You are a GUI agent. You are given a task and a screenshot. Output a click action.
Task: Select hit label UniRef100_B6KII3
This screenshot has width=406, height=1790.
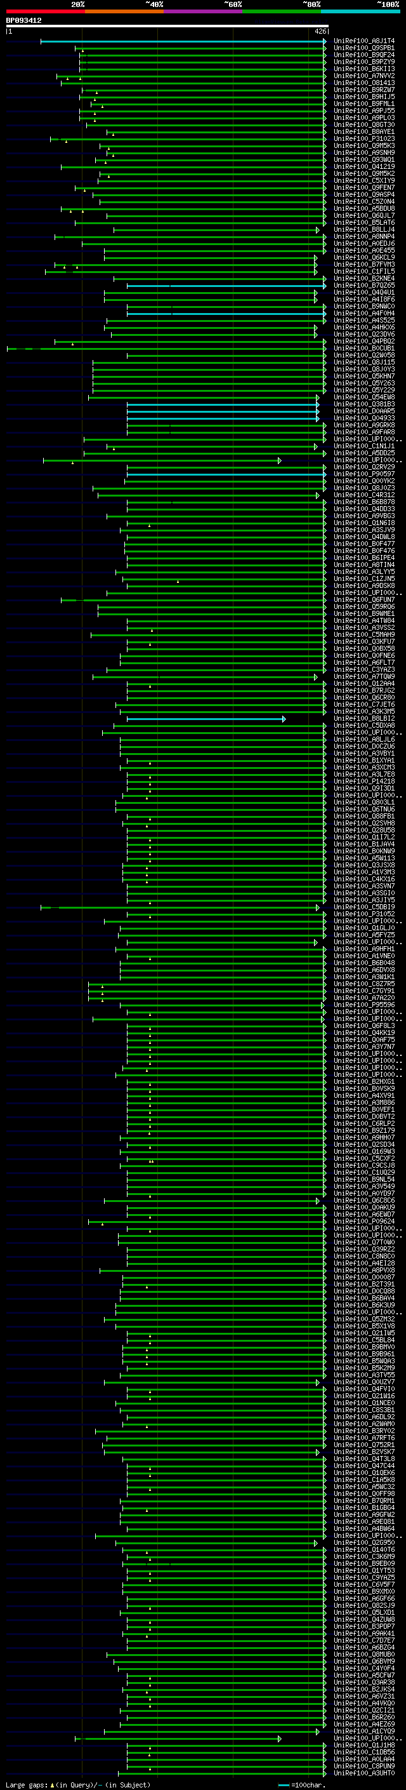[x=363, y=69]
